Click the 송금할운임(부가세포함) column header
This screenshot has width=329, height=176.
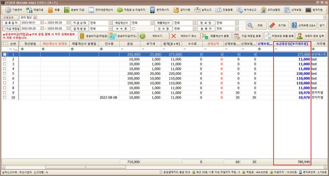[x=292, y=44]
